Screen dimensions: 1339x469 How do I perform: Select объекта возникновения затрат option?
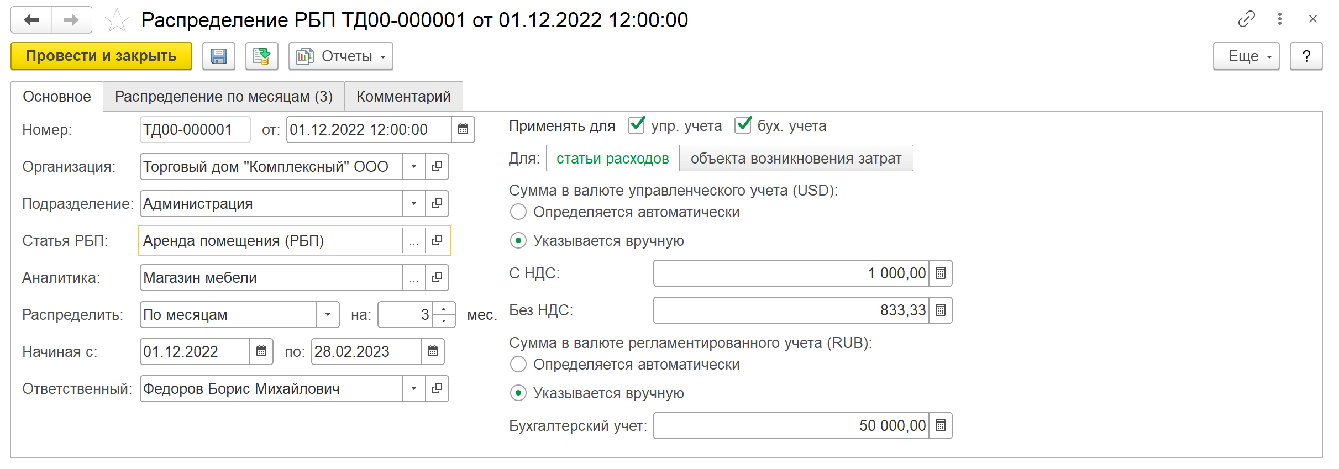(x=796, y=159)
